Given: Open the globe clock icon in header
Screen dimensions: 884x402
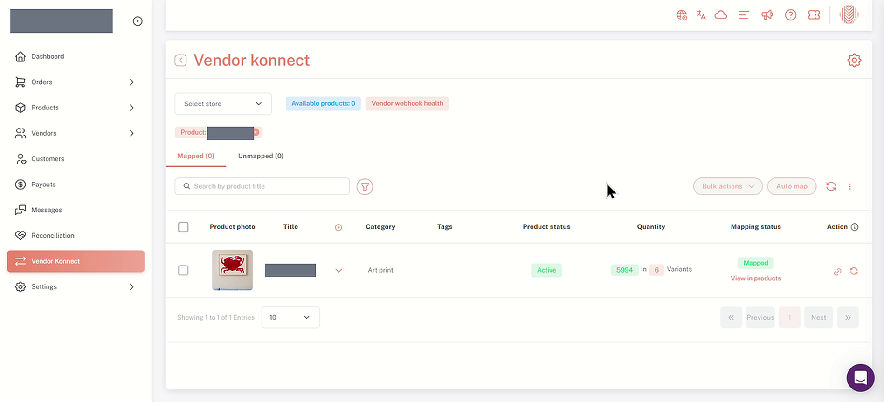Looking at the screenshot, I should coord(682,15).
